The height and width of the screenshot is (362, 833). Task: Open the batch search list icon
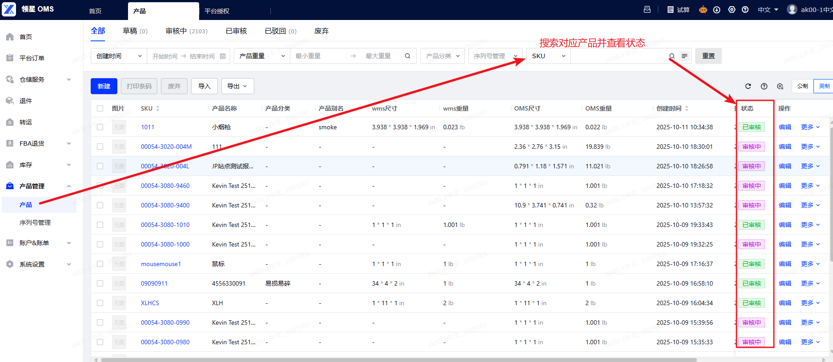point(685,56)
